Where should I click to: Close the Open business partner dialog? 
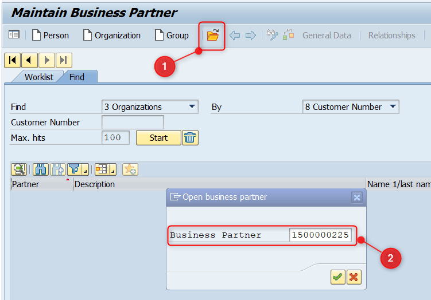click(357, 198)
